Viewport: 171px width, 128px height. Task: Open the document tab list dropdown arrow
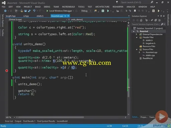(129, 16)
